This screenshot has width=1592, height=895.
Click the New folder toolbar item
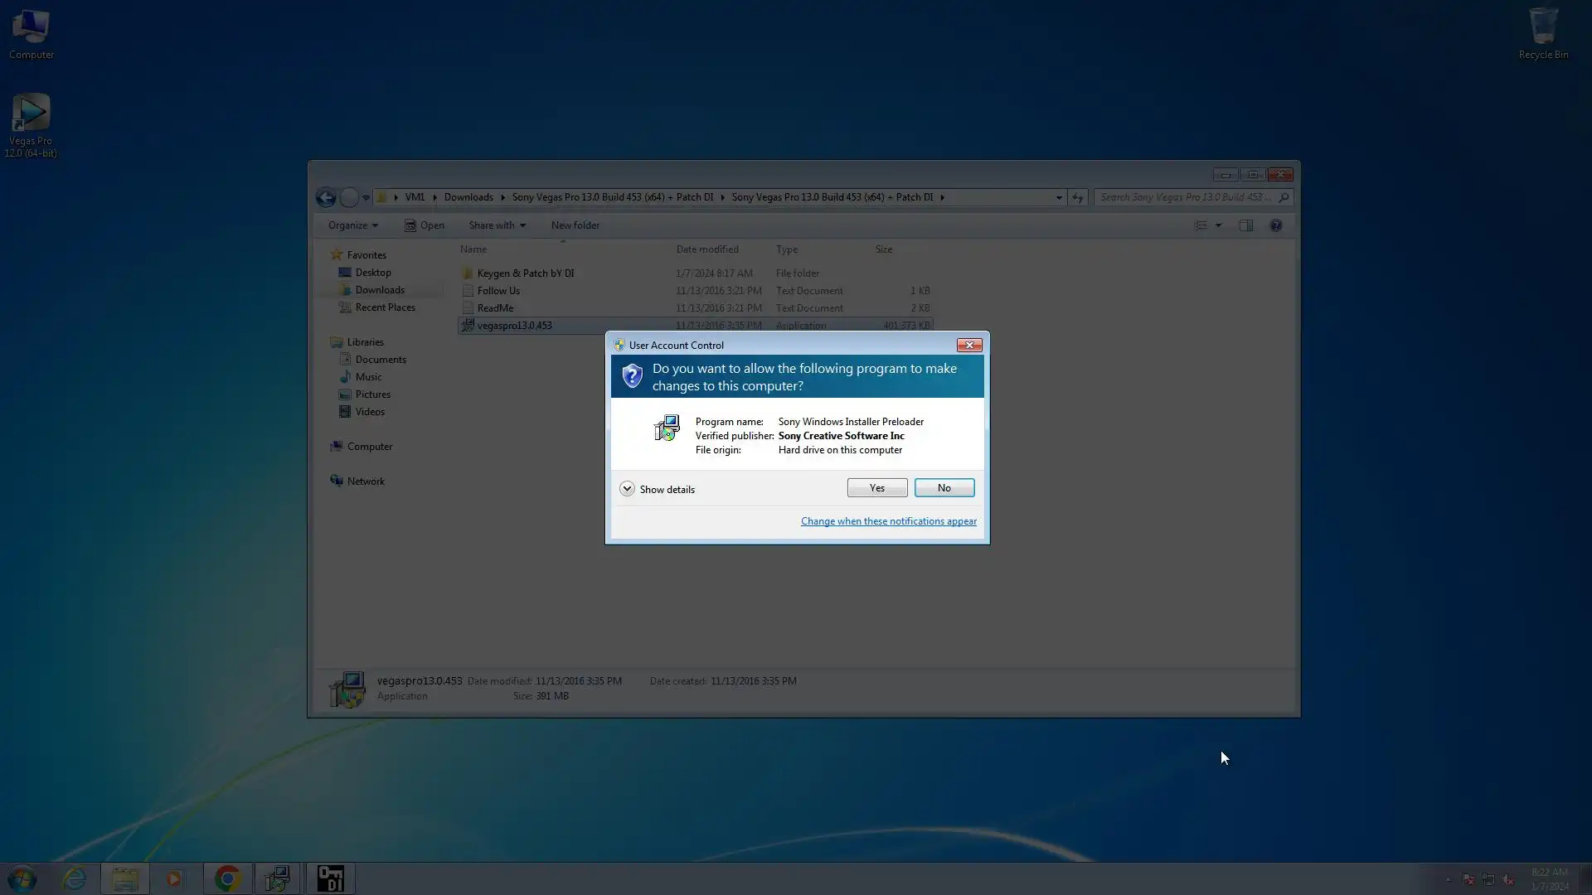click(575, 225)
